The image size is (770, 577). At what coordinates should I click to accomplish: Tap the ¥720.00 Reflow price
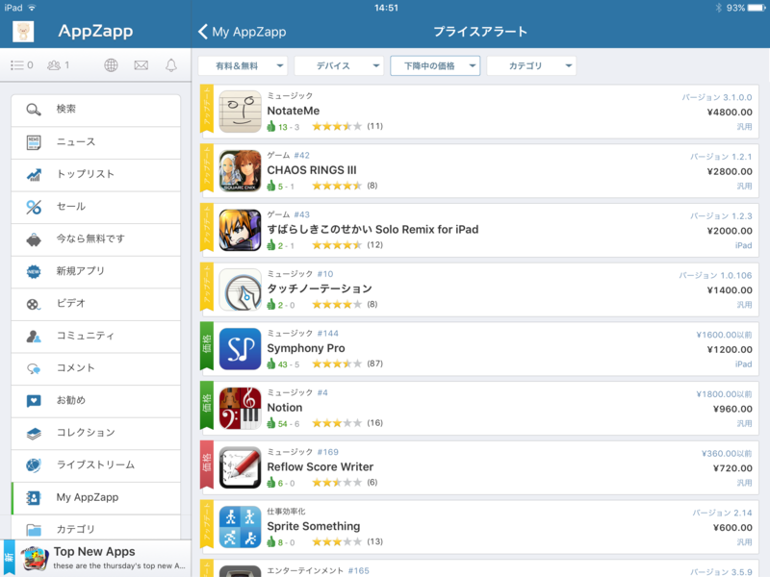(x=732, y=468)
